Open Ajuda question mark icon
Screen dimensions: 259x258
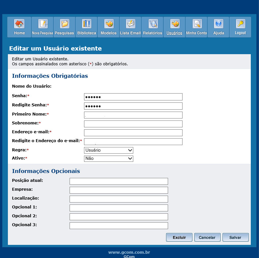(218, 23)
